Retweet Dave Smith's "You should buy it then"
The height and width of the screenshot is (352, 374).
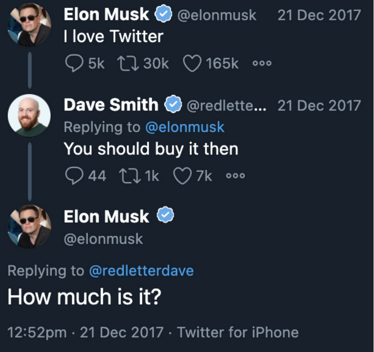[130, 176]
